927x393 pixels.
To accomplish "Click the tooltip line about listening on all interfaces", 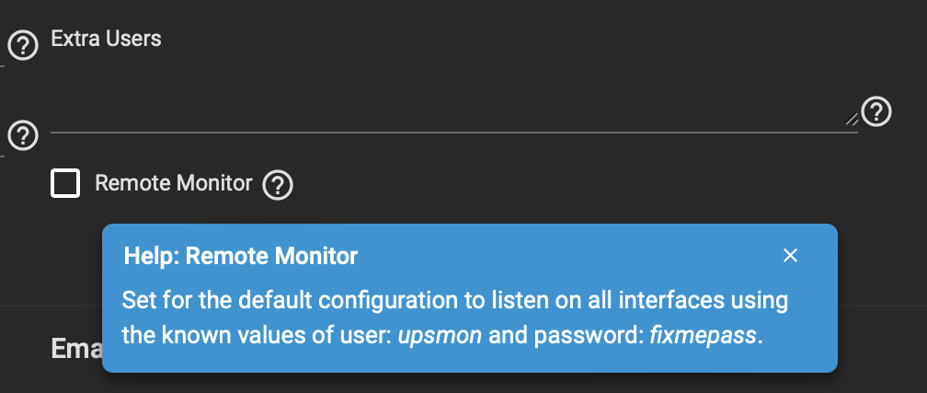I will pyautogui.click(x=454, y=300).
